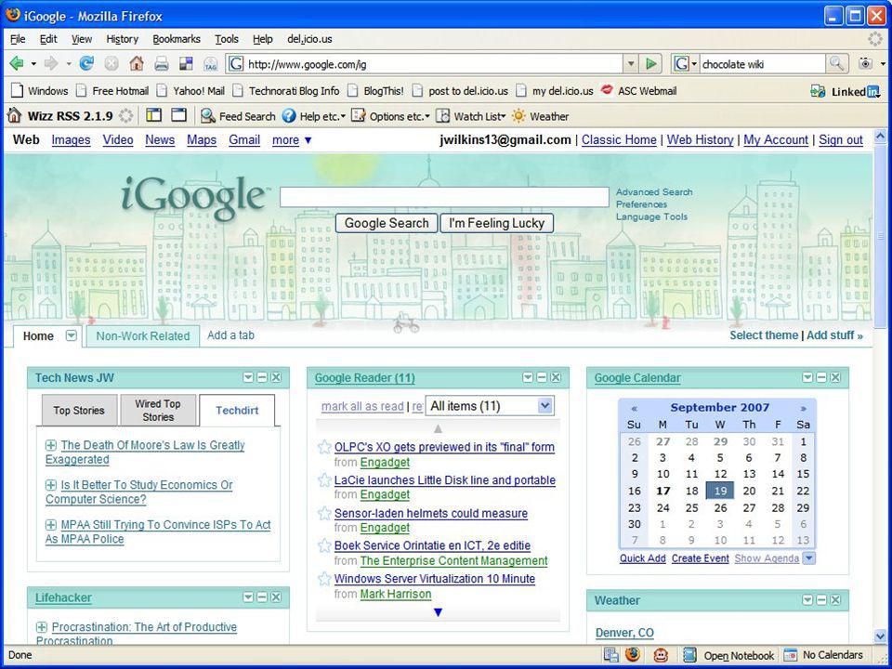Close the Google Reader gadget
This screenshot has height=669, width=892.
point(556,378)
